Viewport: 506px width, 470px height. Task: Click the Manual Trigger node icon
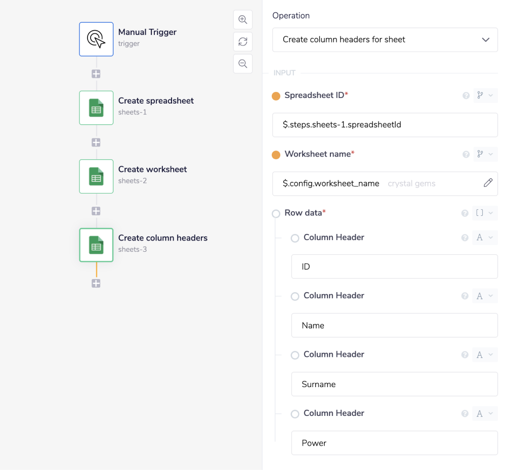(96, 39)
